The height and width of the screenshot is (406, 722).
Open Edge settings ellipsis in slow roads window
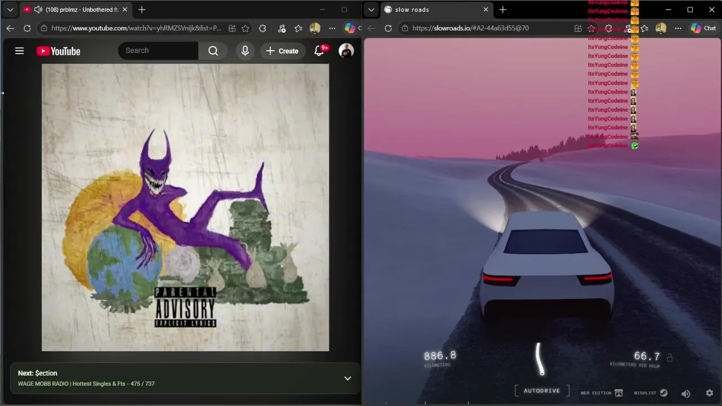tap(678, 28)
